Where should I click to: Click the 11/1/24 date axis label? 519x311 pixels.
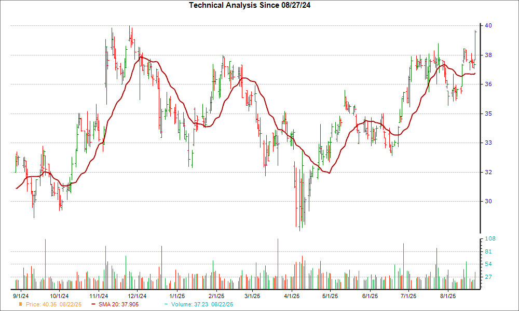(99, 296)
